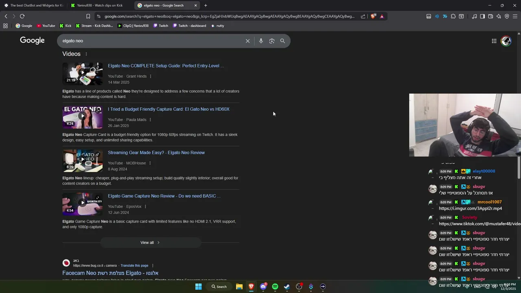The width and height of the screenshot is (521, 293).
Task: Open OBS Studio from taskbar
Action: (x=299, y=286)
